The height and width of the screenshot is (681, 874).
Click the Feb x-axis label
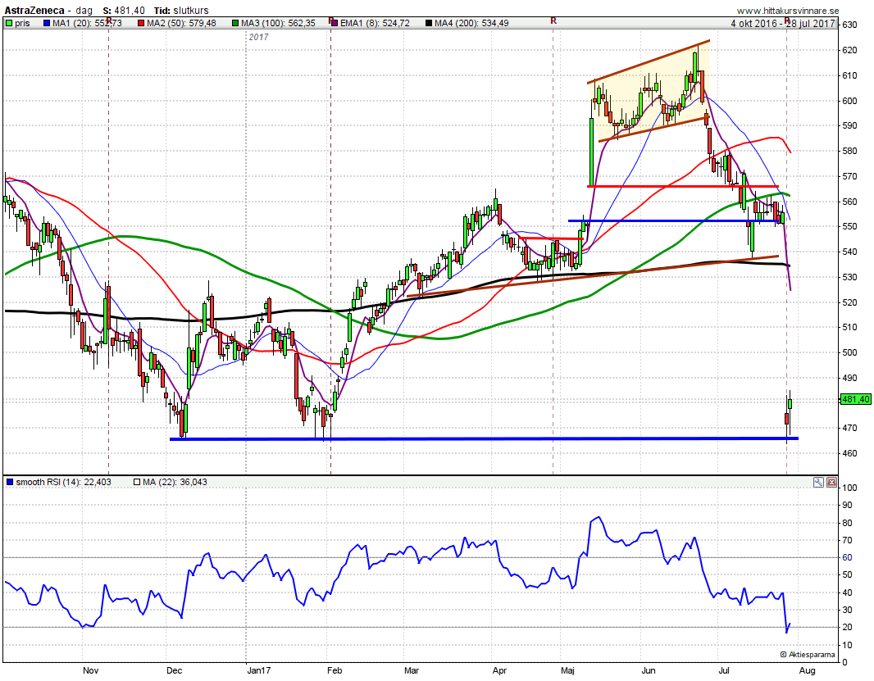point(335,670)
